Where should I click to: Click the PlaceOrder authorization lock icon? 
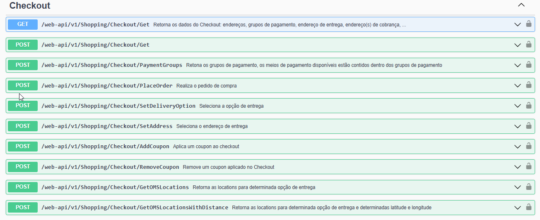pos(529,85)
